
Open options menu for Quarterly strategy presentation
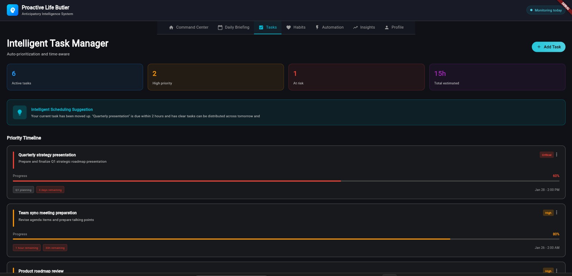pyautogui.click(x=557, y=154)
